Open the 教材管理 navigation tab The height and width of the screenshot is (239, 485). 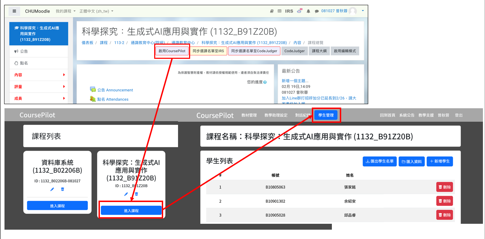(249, 115)
